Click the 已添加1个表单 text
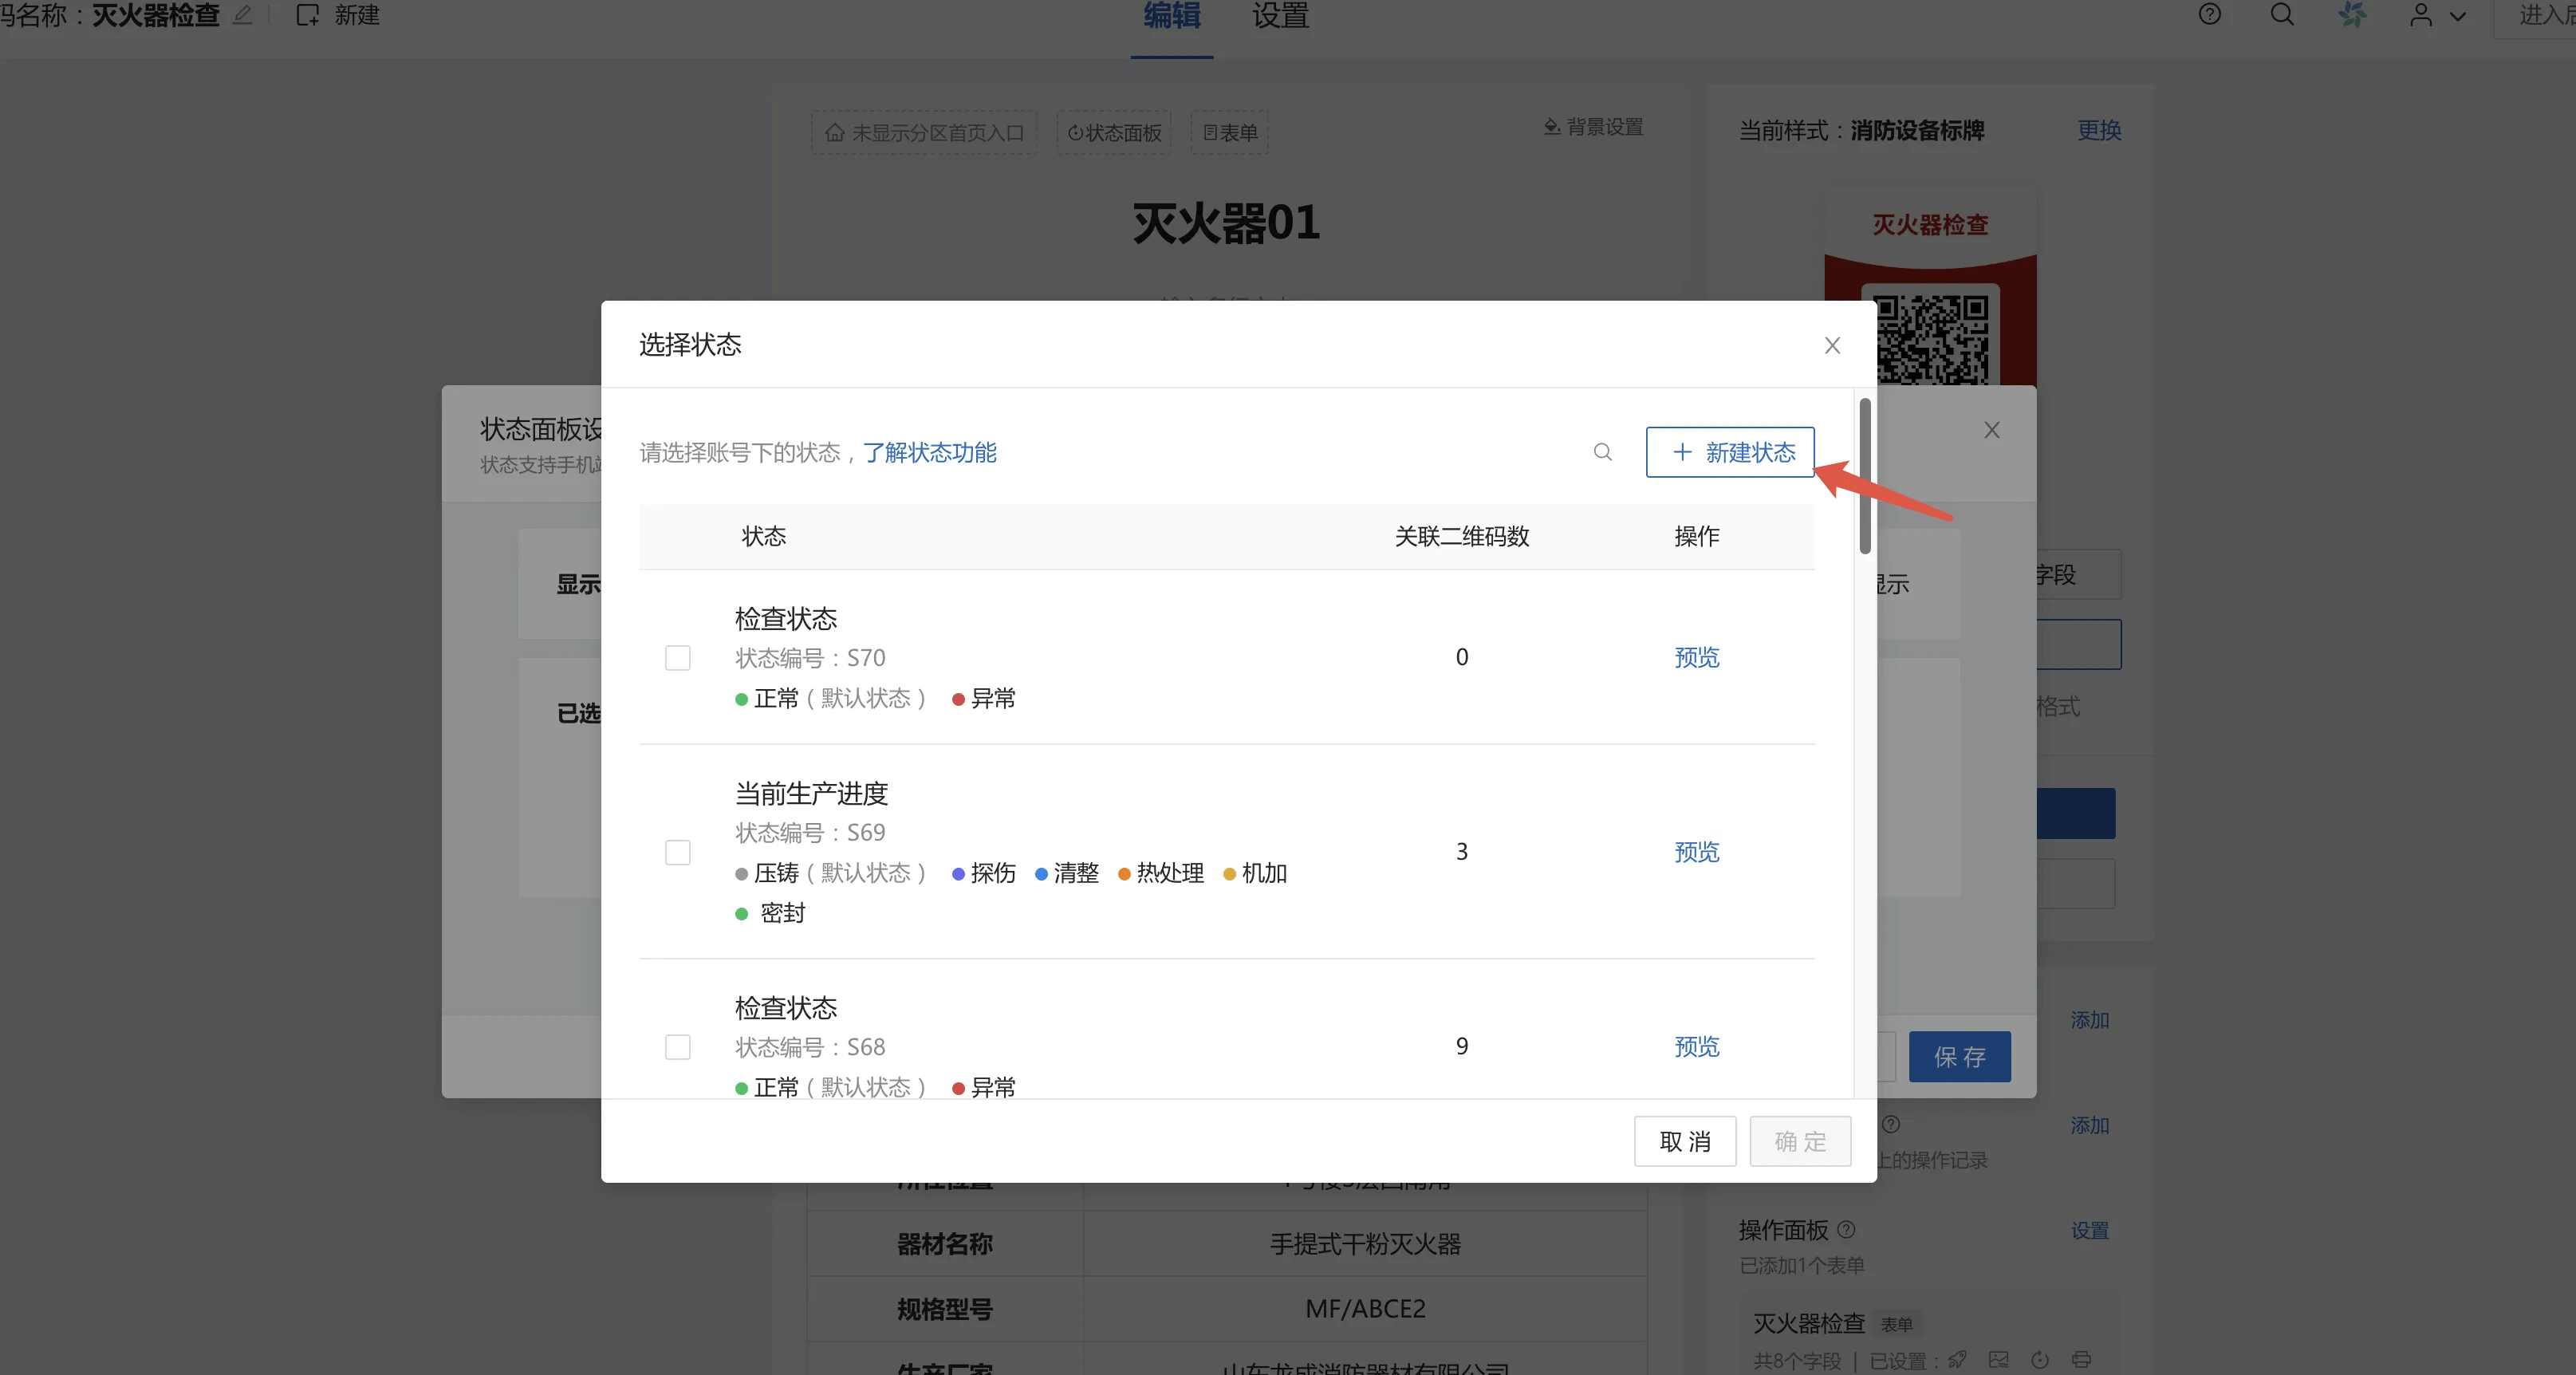The width and height of the screenshot is (2576, 1375). pyautogui.click(x=1801, y=1265)
